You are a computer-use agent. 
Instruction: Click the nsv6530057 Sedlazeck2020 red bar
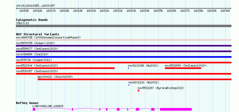(x=124, y=74)
